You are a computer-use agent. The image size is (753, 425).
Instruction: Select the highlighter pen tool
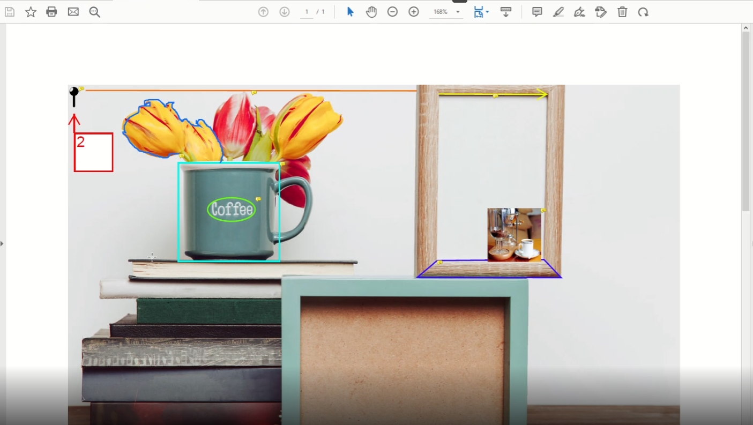558,12
